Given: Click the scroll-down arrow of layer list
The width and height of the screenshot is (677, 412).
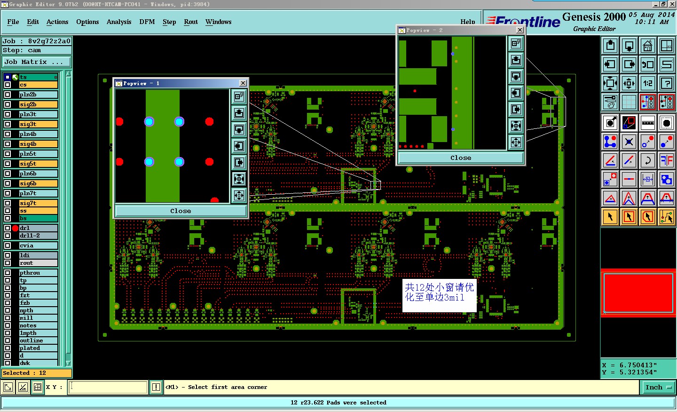Looking at the screenshot, I should 68,363.
